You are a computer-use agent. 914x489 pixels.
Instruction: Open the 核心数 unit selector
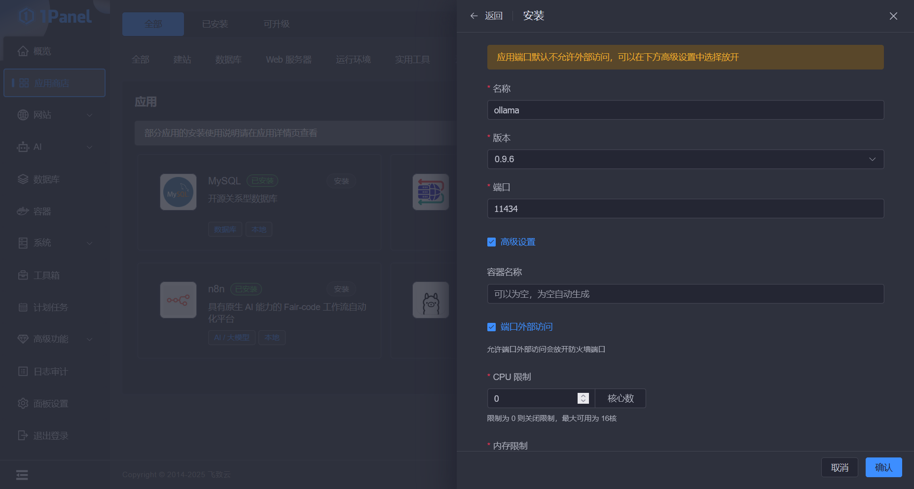click(x=621, y=398)
